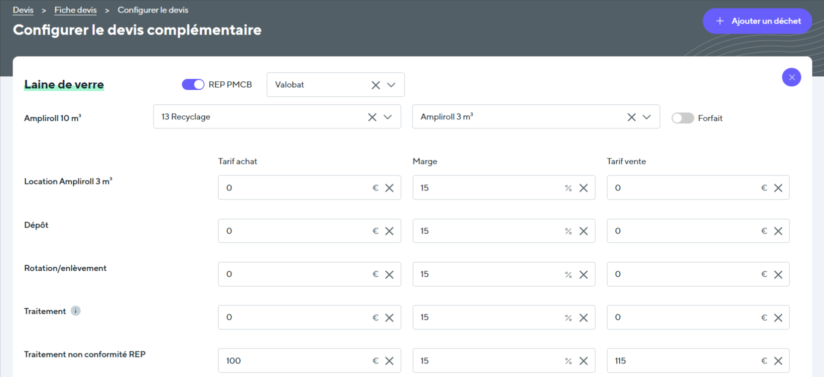Clear Location Ampliroll tarif achat value
Image resolution: width=824 pixels, height=377 pixels.
tap(389, 188)
